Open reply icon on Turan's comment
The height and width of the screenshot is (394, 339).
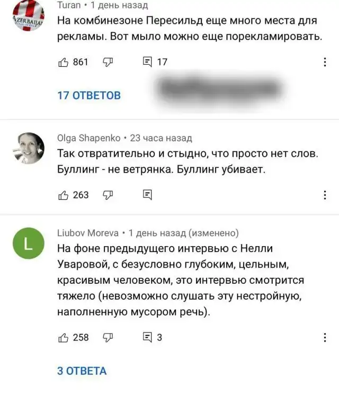[148, 62]
